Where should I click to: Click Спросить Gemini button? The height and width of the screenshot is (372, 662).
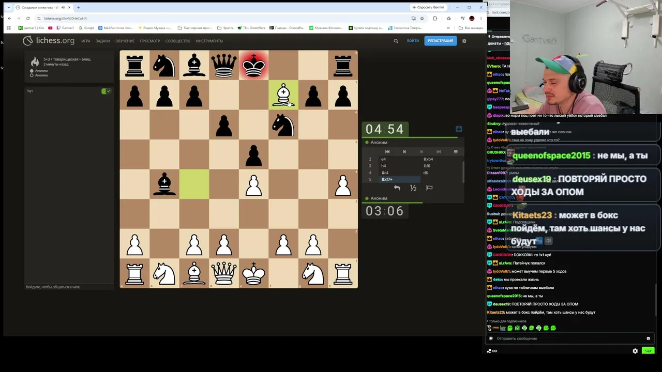tap(428, 7)
